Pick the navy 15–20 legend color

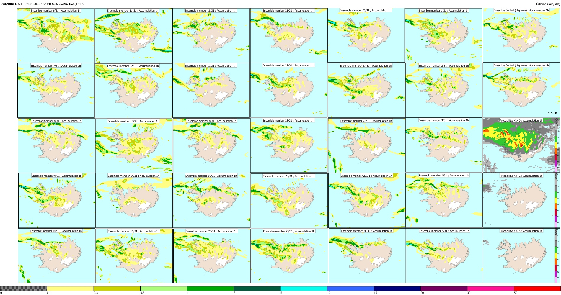point(397,289)
